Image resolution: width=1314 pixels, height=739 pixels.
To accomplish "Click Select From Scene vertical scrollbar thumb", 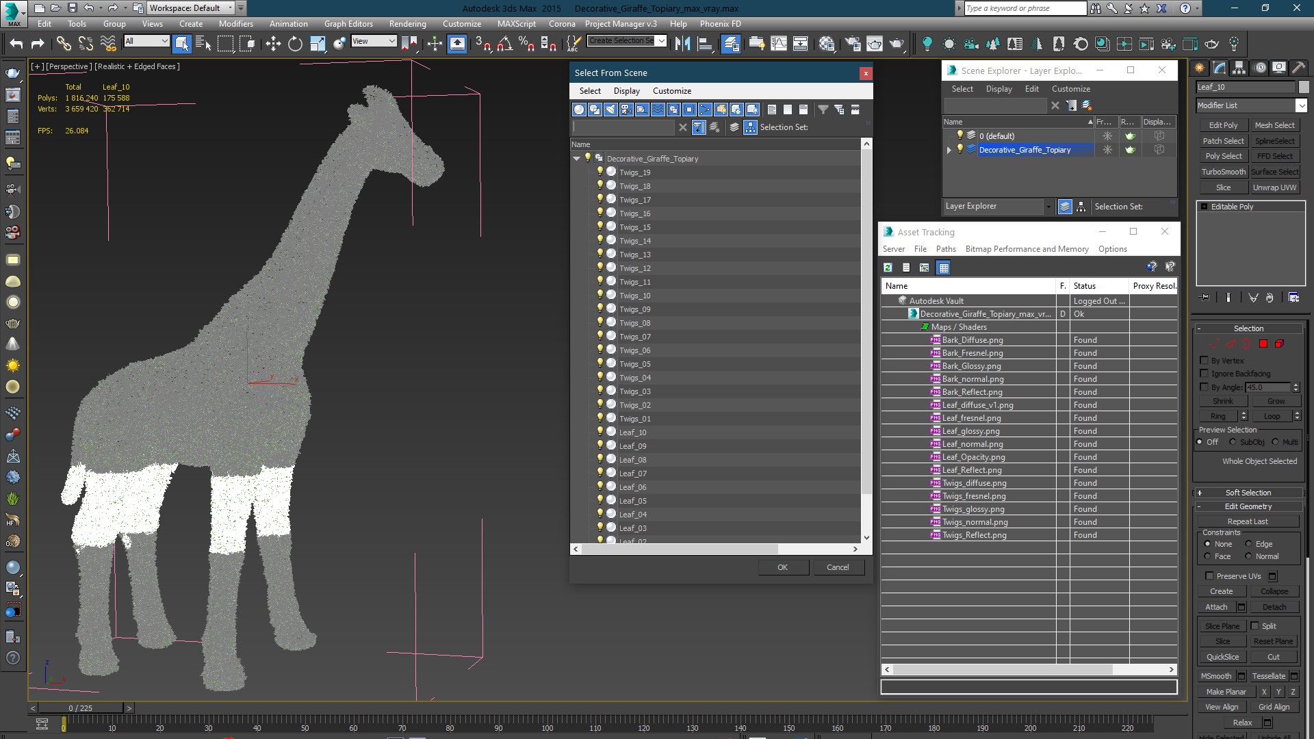I will [x=866, y=322].
